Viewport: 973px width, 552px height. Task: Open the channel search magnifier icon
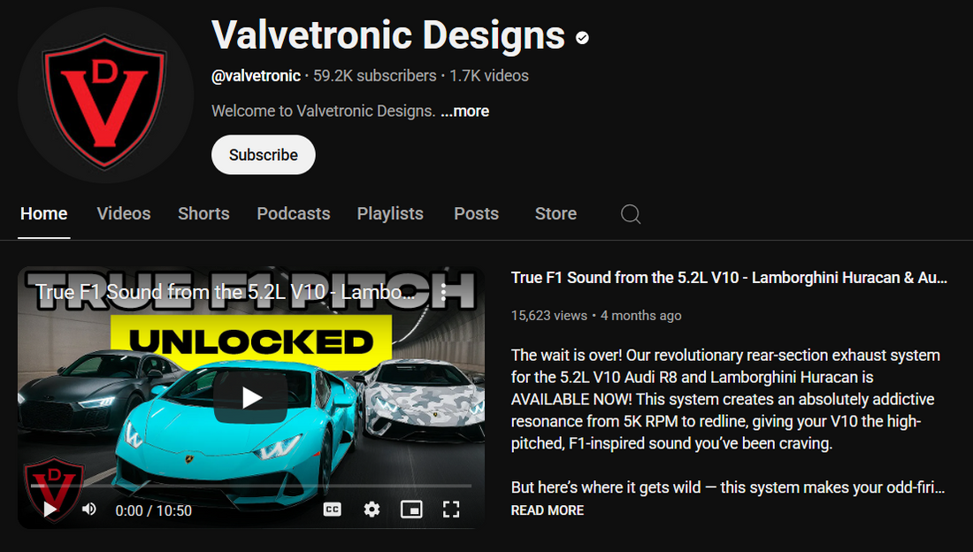click(631, 214)
